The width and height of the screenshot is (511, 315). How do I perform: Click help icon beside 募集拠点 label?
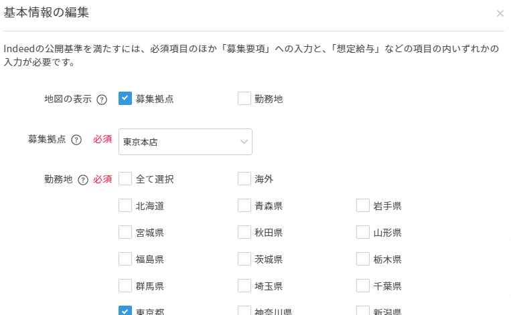point(76,140)
